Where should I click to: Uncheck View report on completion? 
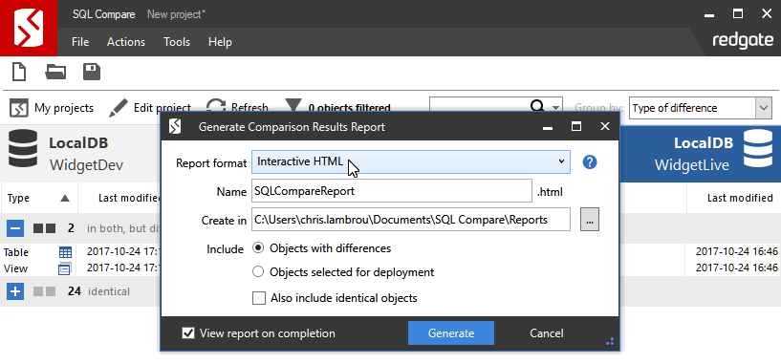188,333
